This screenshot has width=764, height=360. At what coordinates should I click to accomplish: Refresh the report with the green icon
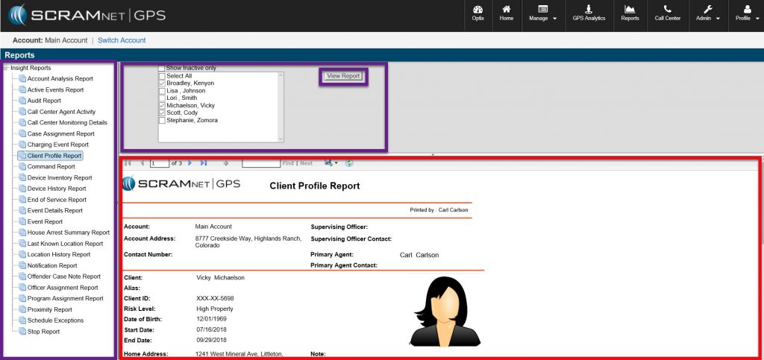click(349, 162)
